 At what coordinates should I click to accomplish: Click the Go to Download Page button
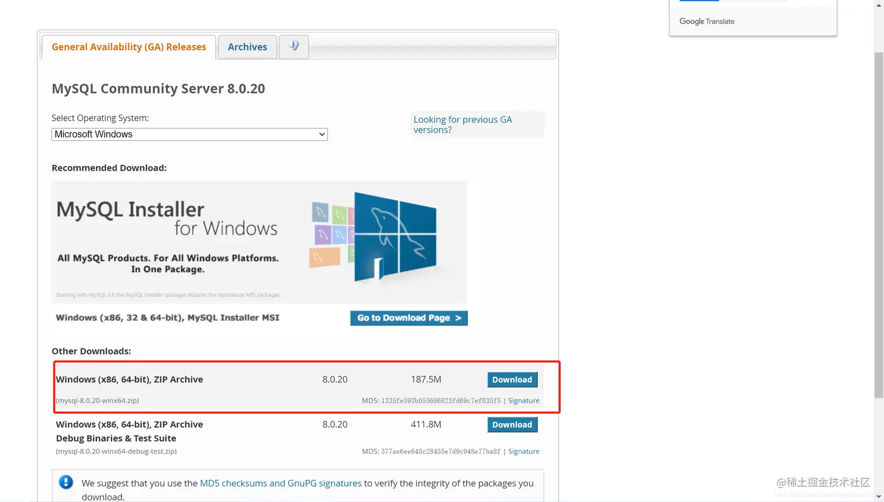(x=409, y=318)
